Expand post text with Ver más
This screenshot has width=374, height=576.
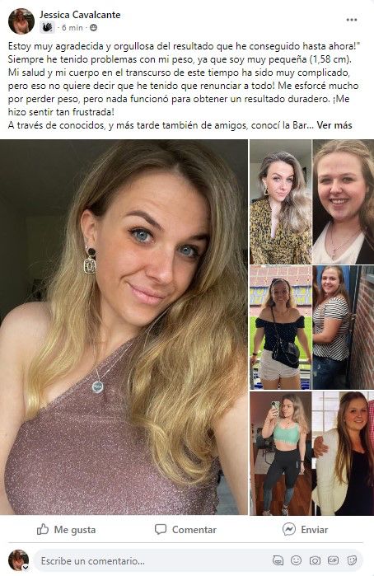click(x=334, y=125)
